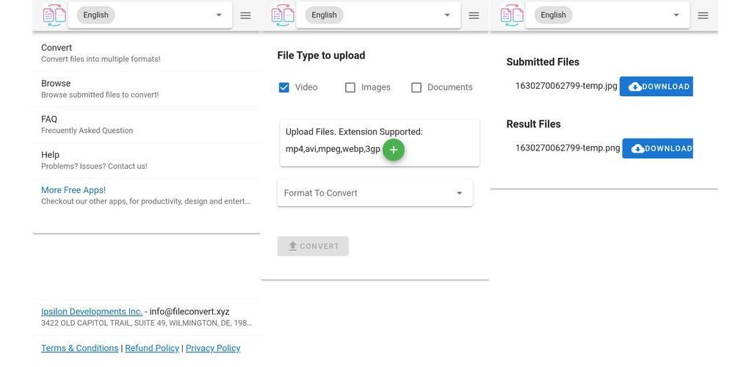Click the app logo in middle panel

(283, 15)
